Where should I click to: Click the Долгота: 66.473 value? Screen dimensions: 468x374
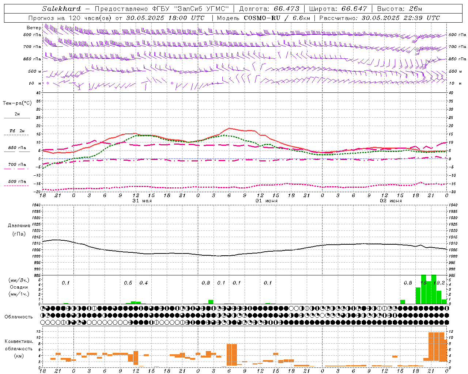click(269, 9)
